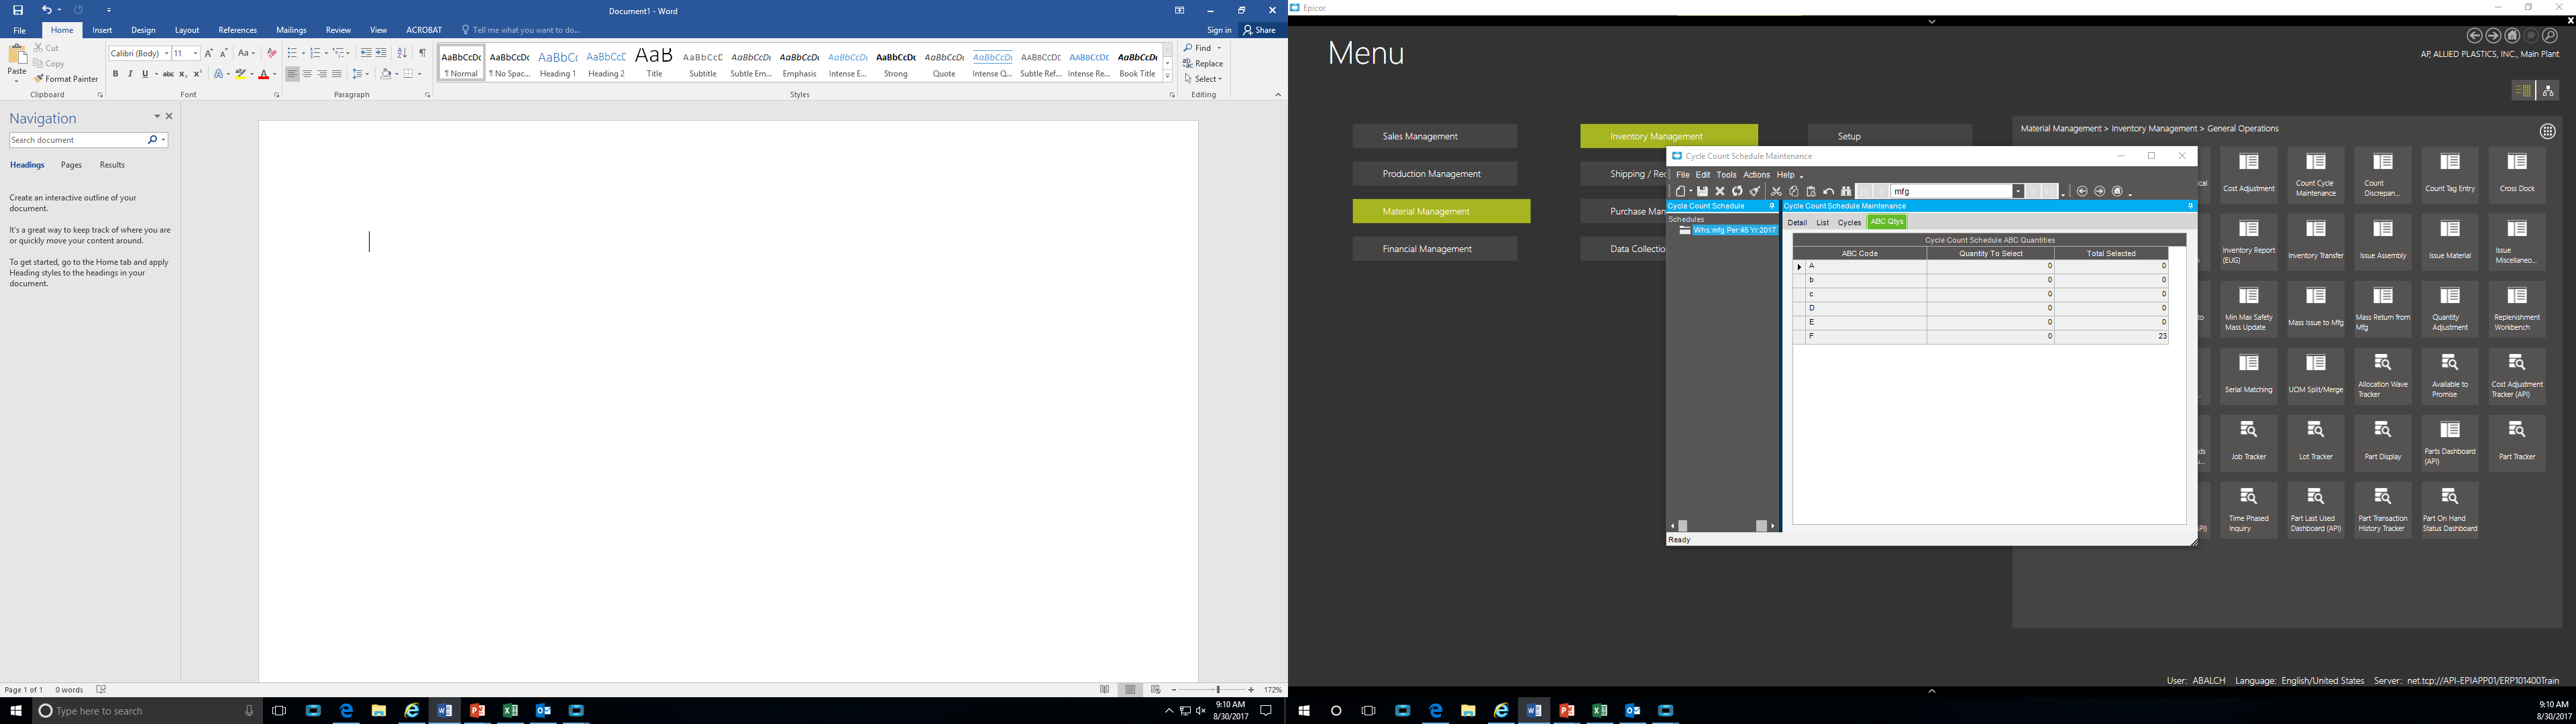Open the Part Tracker tile
The height and width of the screenshot is (724, 2576).
coord(2517,443)
